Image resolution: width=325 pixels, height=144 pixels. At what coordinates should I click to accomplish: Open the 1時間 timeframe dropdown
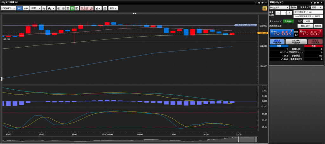(x=35, y=8)
